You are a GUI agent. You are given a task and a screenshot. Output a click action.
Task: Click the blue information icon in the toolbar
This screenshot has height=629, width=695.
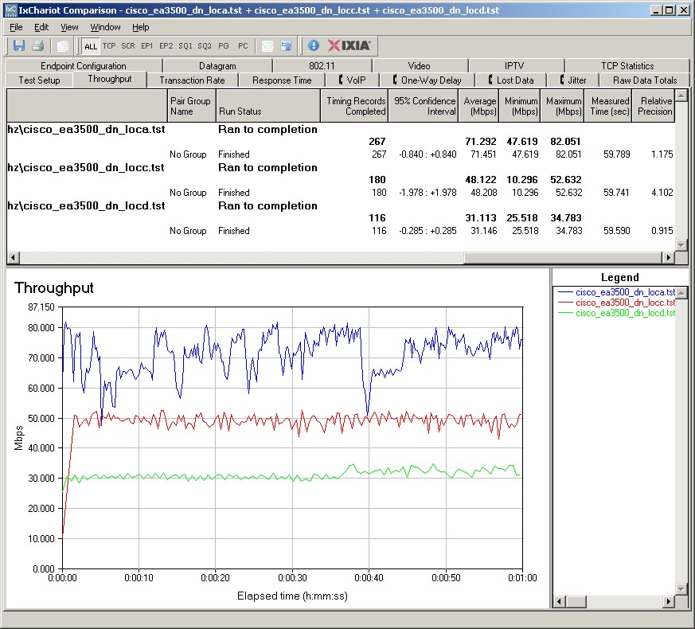tap(314, 45)
